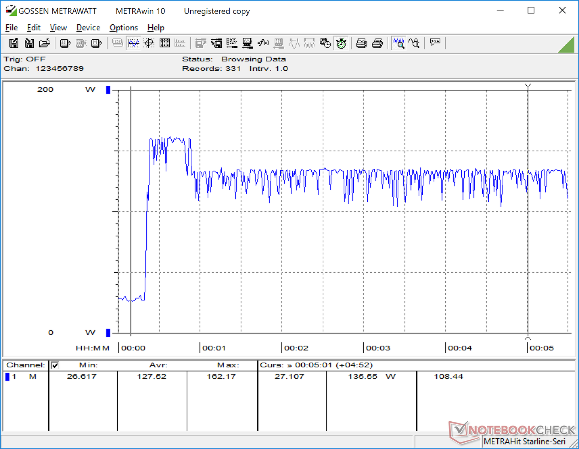Viewport: 579px width, 449px height.
Task: Select channel 1 row blue indicator
Action: 7,377
